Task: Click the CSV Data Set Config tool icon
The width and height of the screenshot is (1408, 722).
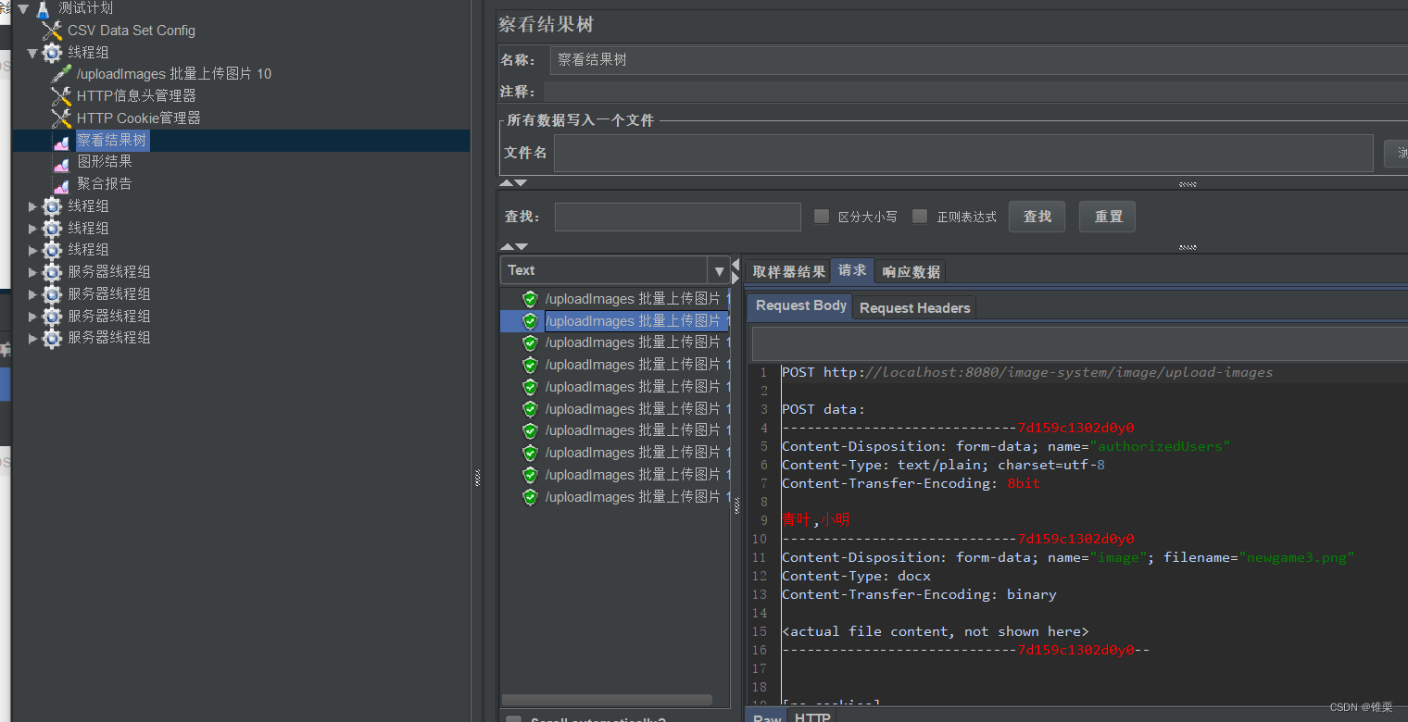Action: coord(53,31)
